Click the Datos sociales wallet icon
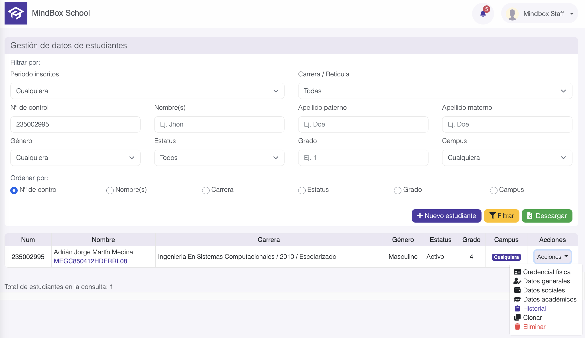Viewport: 585px width, 338px height. click(x=517, y=290)
